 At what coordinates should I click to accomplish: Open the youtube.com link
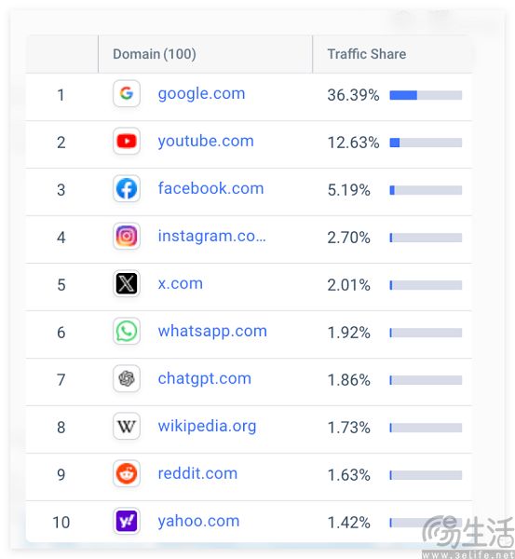pos(206,142)
